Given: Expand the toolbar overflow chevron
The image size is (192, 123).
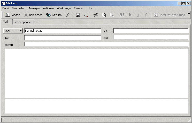Looking at the screenshot, I should click(x=189, y=13).
